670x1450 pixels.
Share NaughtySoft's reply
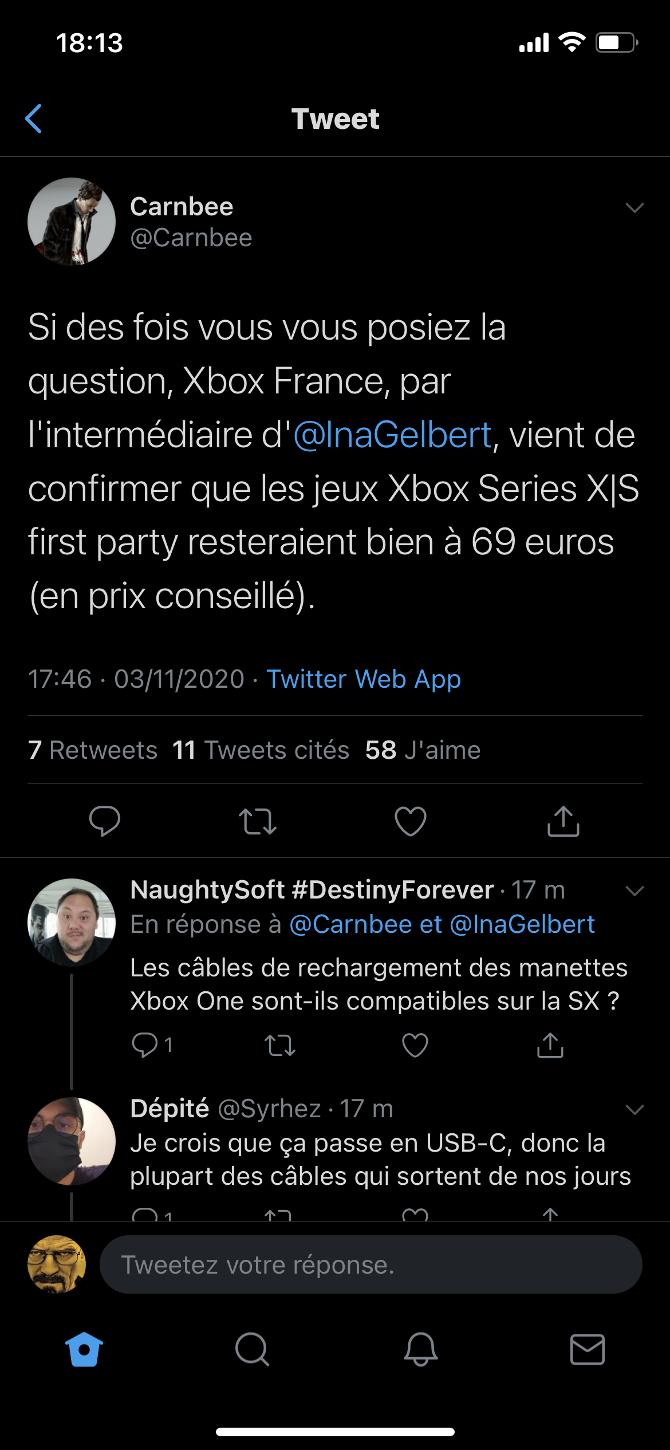(x=550, y=1045)
